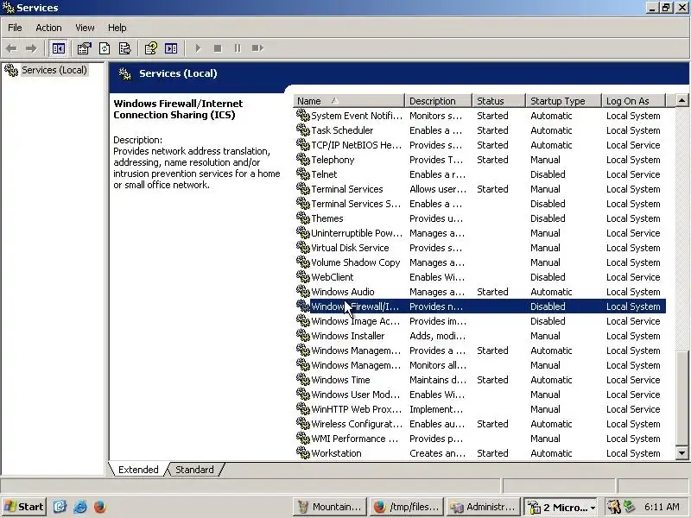Switch to the Extended tab

138,470
